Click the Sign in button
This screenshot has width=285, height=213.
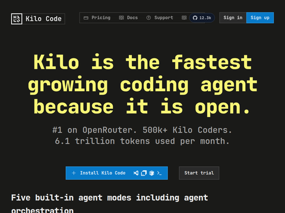coord(233,18)
